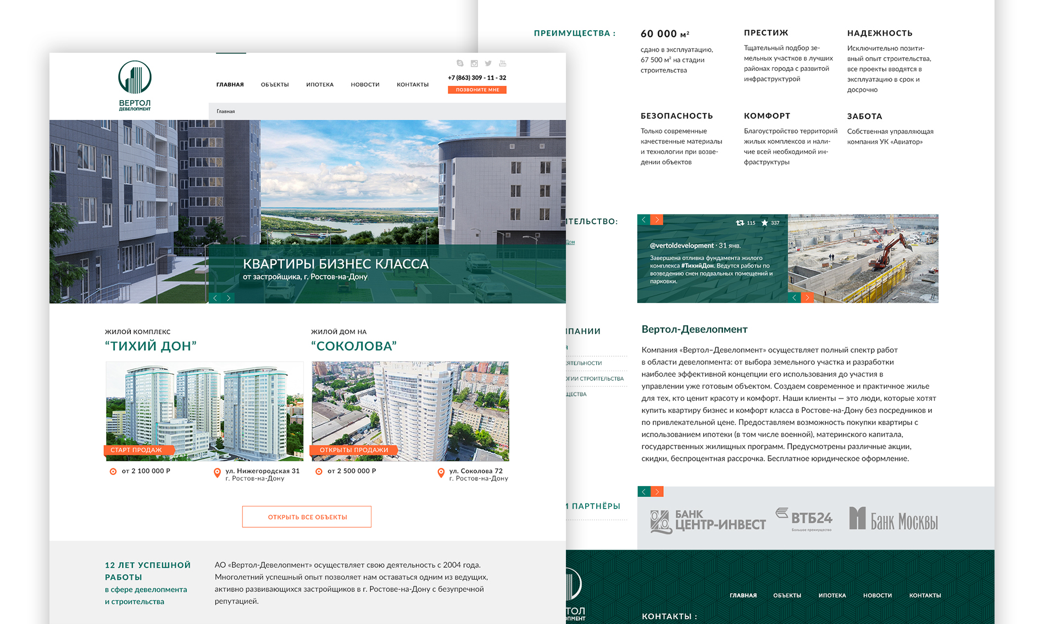Go to next slide in hero banner
Image resolution: width=1044 pixels, height=624 pixels.
(x=229, y=298)
